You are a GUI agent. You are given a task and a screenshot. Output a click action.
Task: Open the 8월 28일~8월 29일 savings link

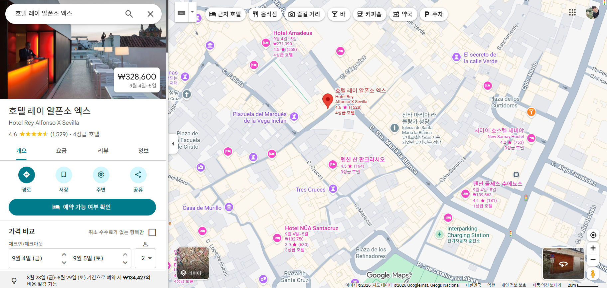(56, 277)
